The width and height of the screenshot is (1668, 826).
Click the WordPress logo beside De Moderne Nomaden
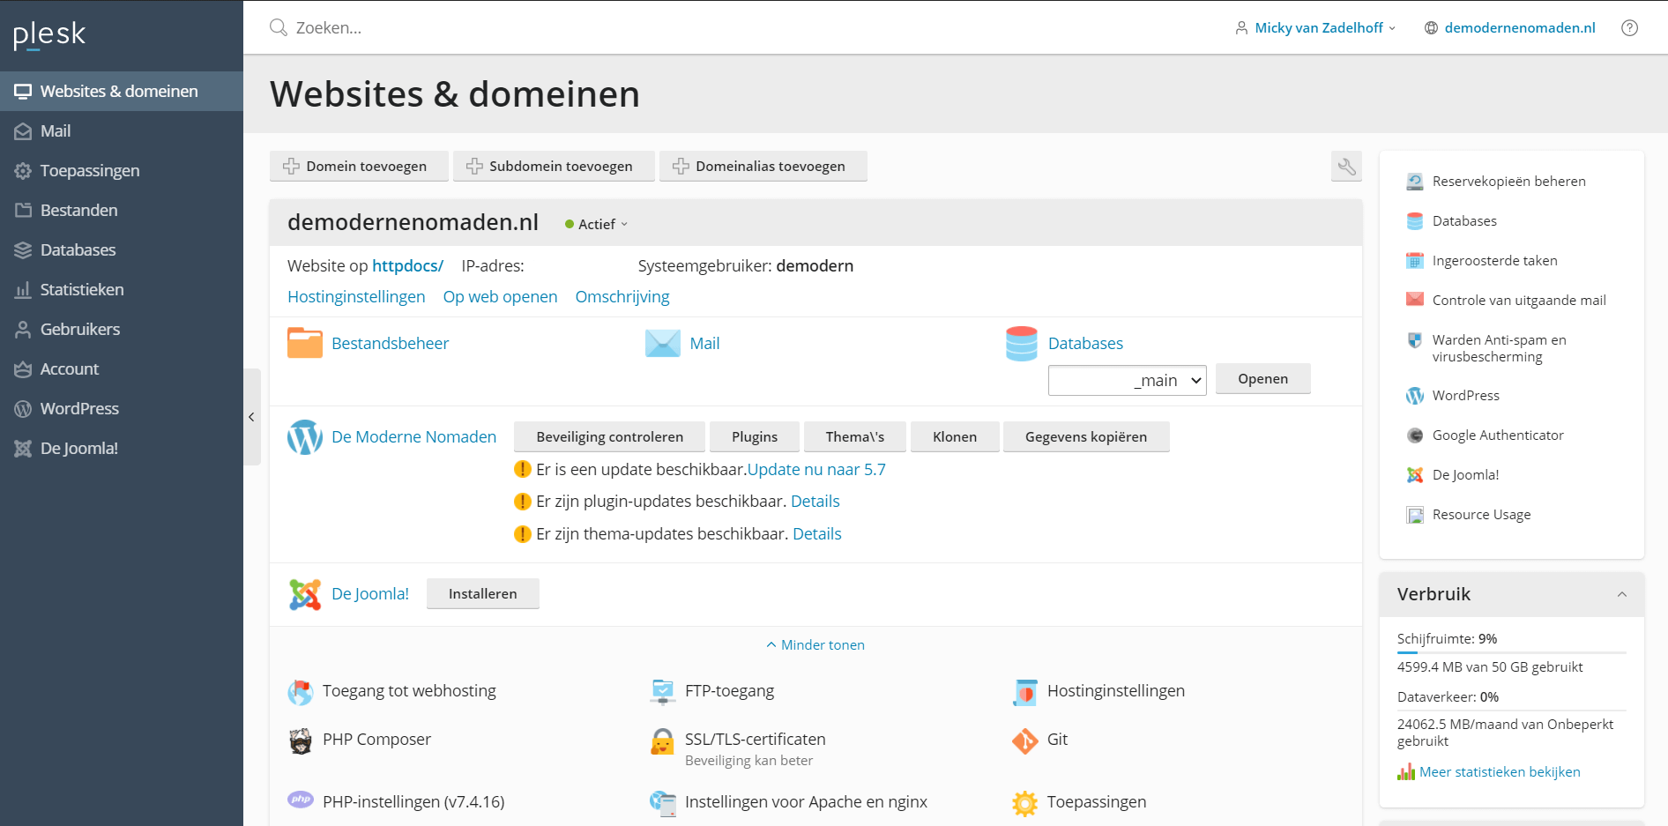(x=305, y=437)
